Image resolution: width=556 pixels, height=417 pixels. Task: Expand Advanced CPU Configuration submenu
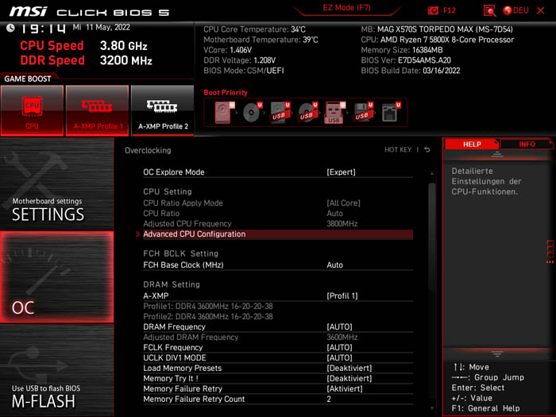(x=278, y=234)
